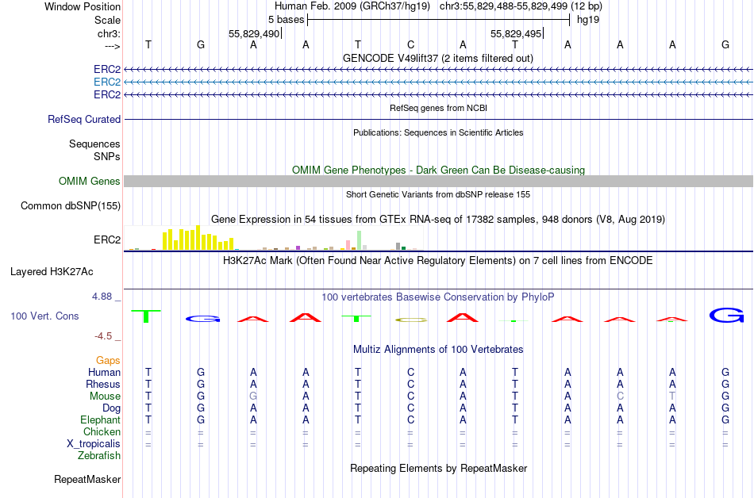Click the 100 Vert. Cons track label
754x498 pixels.
tap(44, 316)
